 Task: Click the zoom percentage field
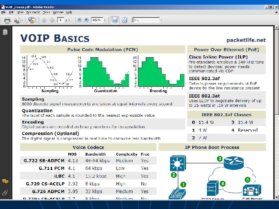[x=97, y=20]
